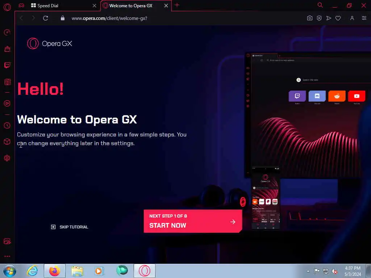The width and height of the screenshot is (371, 278).
Task: Open GX Corner gamepad icon
Action: click(21, 5)
